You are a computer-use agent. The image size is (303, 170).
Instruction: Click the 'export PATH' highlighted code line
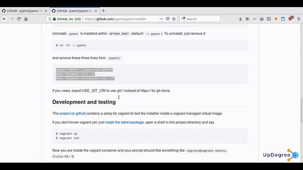pos(84,69)
